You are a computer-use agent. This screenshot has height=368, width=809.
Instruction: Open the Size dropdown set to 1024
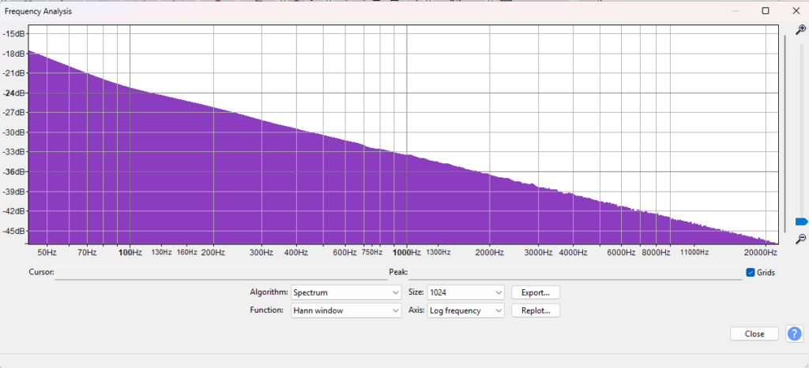coord(465,292)
